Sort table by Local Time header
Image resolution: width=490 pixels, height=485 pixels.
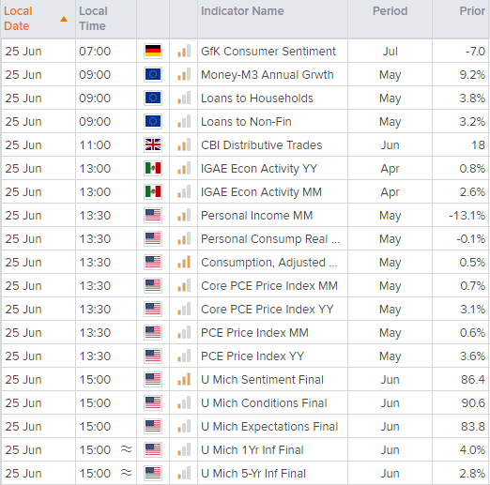tap(93, 19)
